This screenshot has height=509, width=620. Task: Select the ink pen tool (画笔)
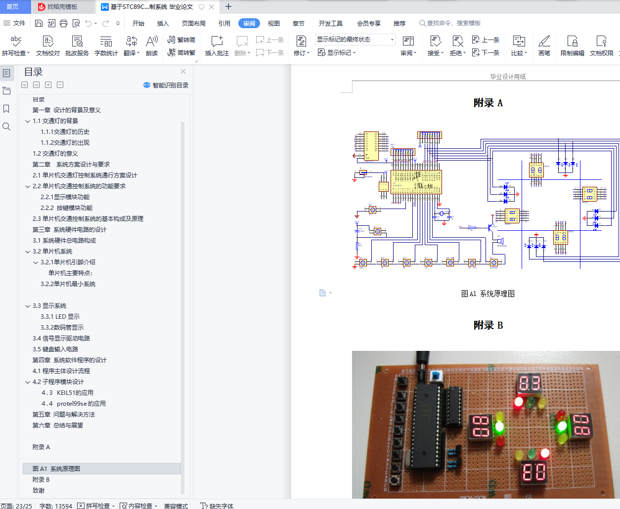[x=544, y=45]
